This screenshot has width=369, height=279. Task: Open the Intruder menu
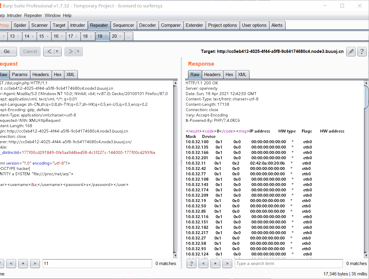(15, 15)
